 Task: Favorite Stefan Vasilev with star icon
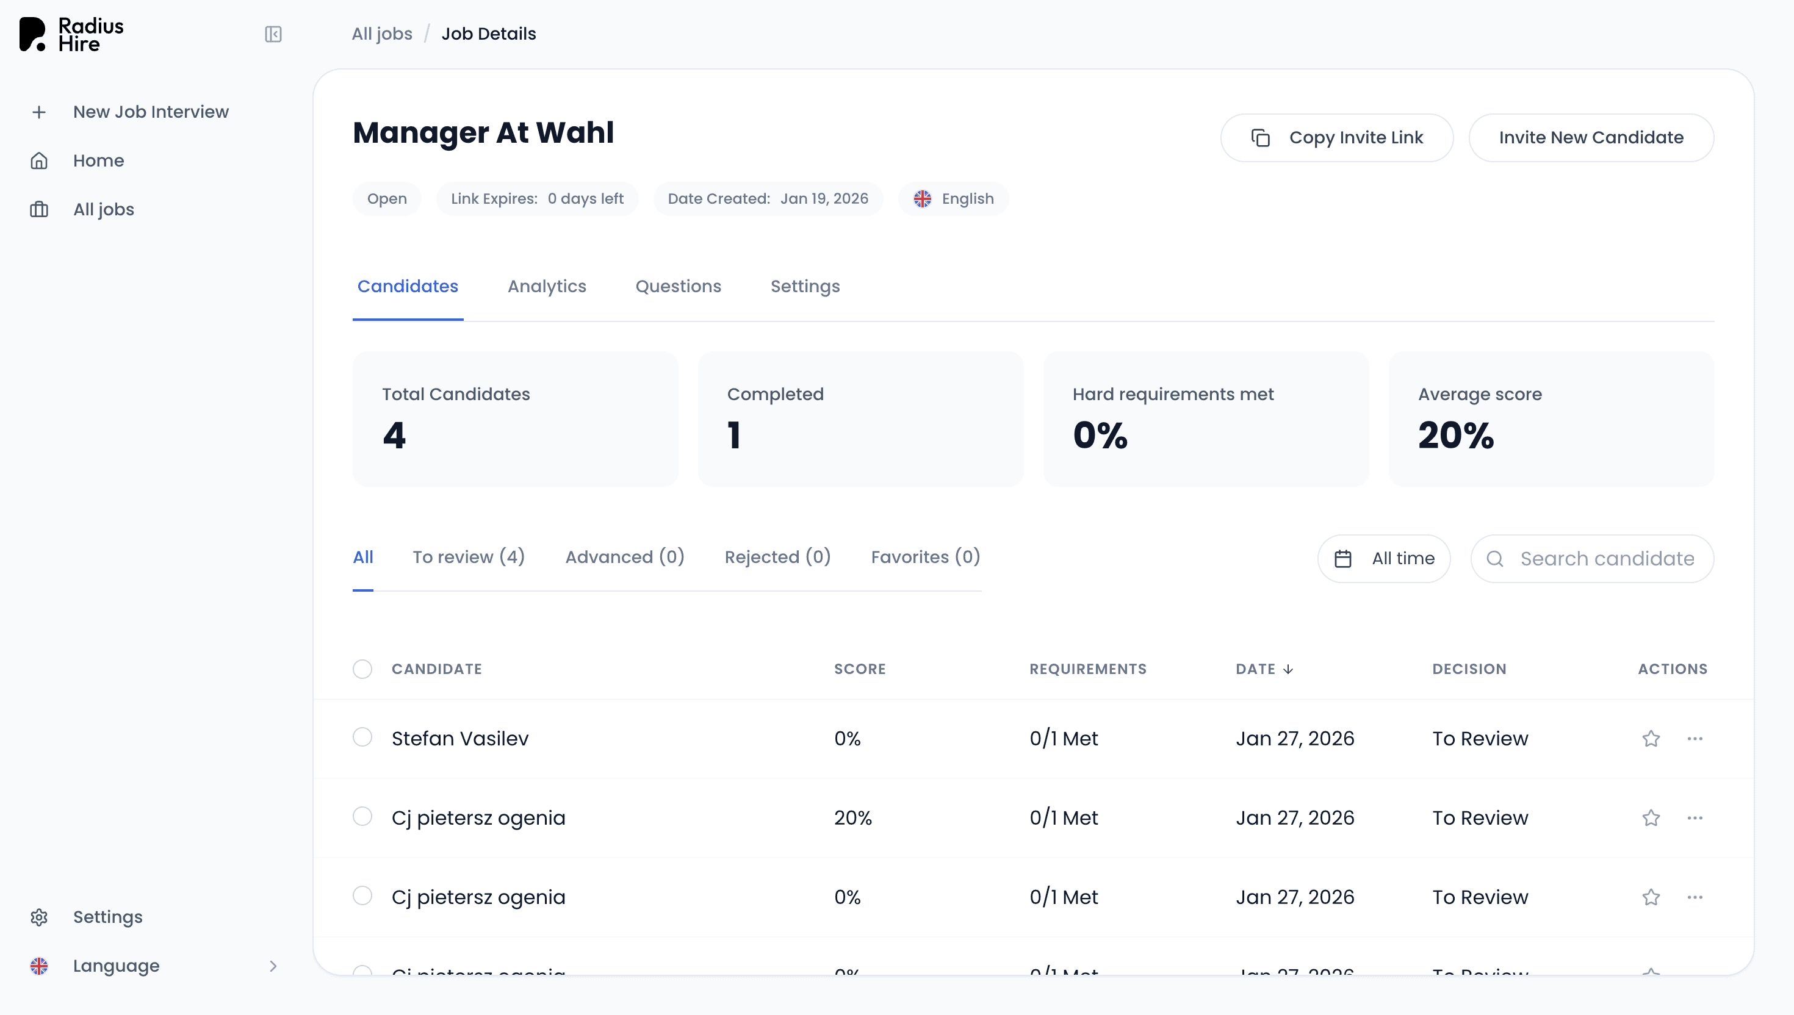click(1651, 738)
